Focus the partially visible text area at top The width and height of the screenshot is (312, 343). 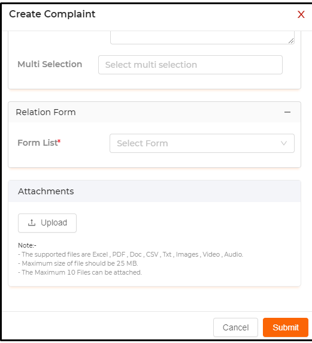[x=202, y=37]
